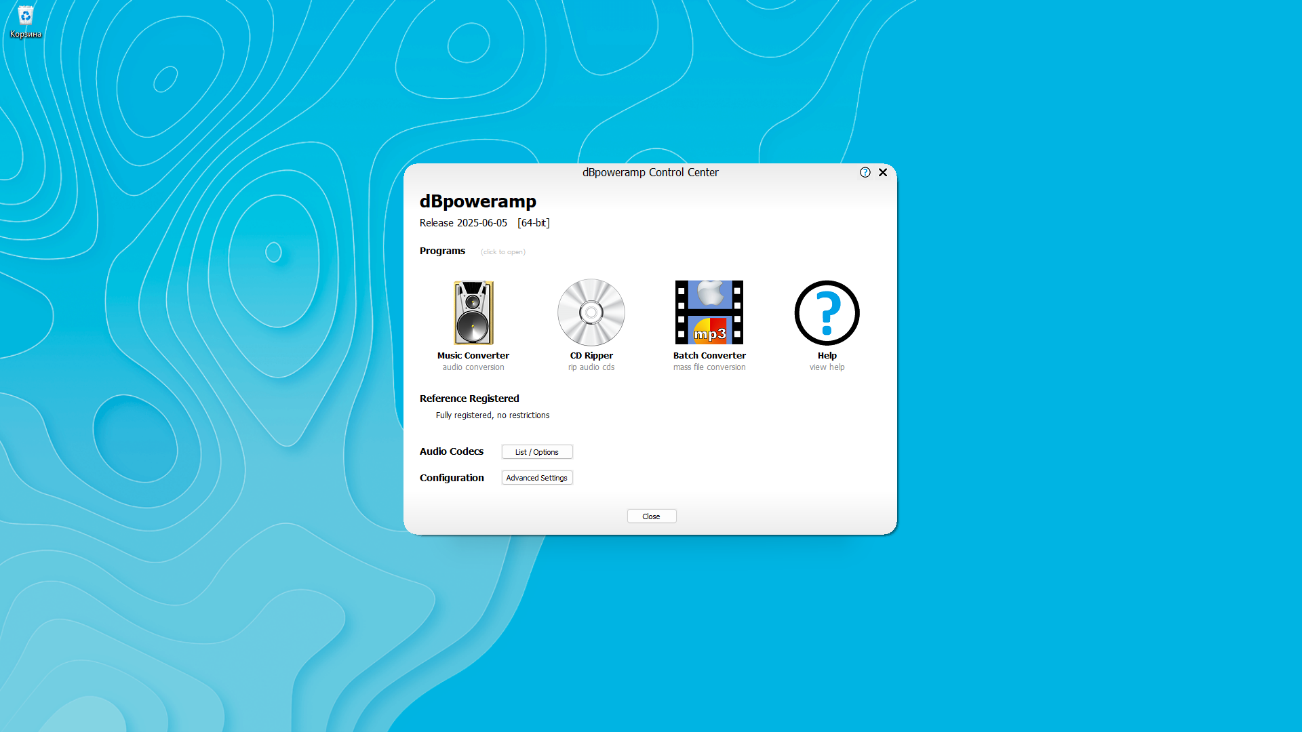Click 'dBpoweramp Control Center' window title
This screenshot has height=732, width=1302.
coord(650,172)
